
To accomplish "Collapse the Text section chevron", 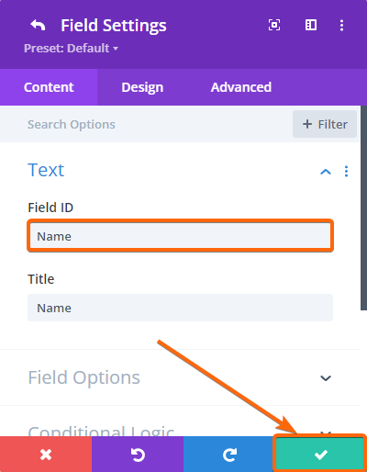I will [326, 172].
